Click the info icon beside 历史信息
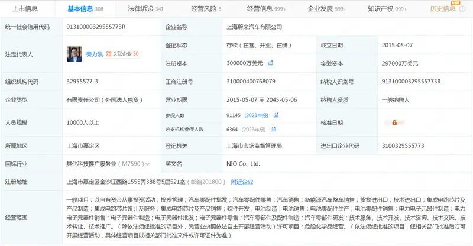473x246 pixels. click(x=462, y=9)
